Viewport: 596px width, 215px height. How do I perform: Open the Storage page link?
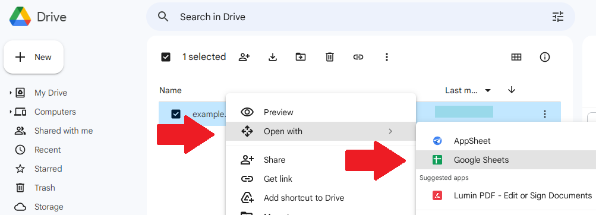tap(49, 207)
